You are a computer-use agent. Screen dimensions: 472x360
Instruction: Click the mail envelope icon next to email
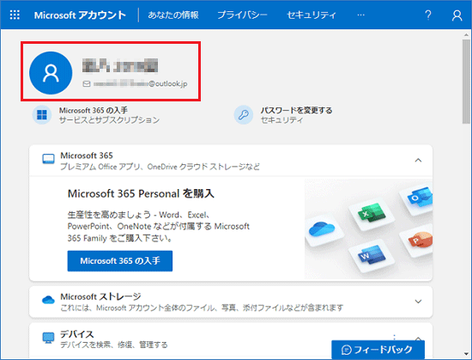pyautogui.click(x=87, y=83)
